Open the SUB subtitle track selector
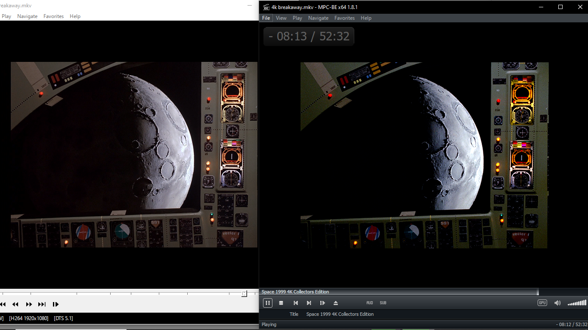Viewport: 588px width, 330px height. click(383, 303)
